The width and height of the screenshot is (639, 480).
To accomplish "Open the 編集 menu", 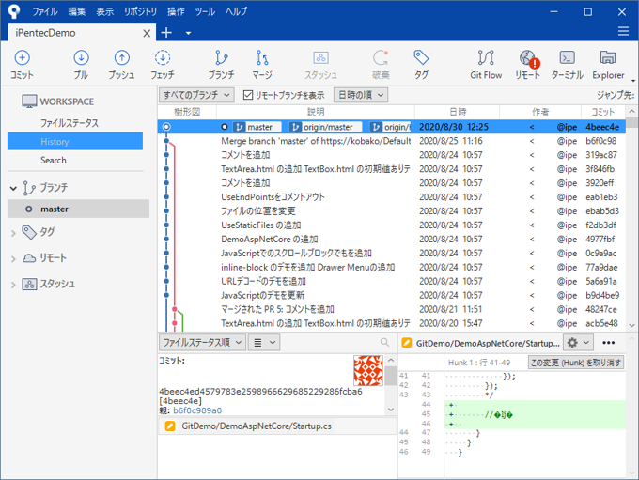I will click(77, 11).
